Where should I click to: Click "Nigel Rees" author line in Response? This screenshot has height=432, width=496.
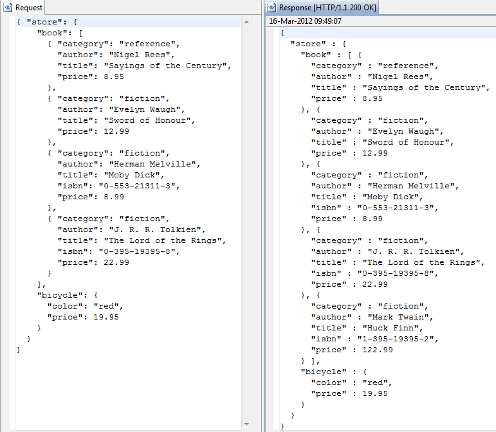(372, 76)
